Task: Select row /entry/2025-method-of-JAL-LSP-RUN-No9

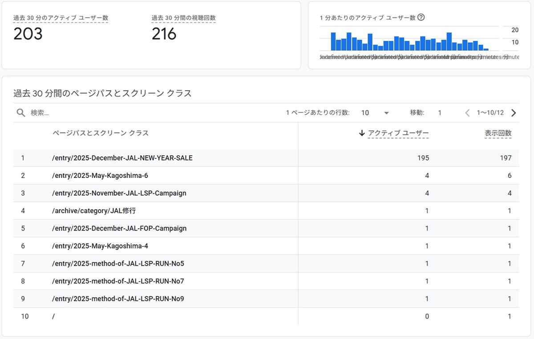Action: [x=266, y=299]
